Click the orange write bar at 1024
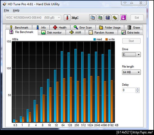This screenshot has width=154, height=135. pyautogui.click(x=91, y=99)
